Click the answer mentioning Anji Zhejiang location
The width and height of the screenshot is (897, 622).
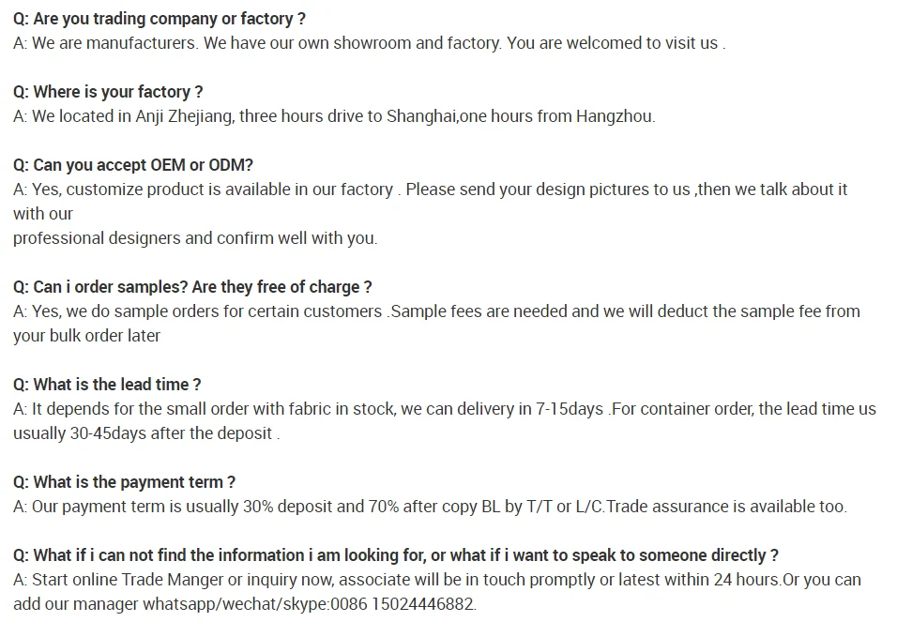[334, 116]
